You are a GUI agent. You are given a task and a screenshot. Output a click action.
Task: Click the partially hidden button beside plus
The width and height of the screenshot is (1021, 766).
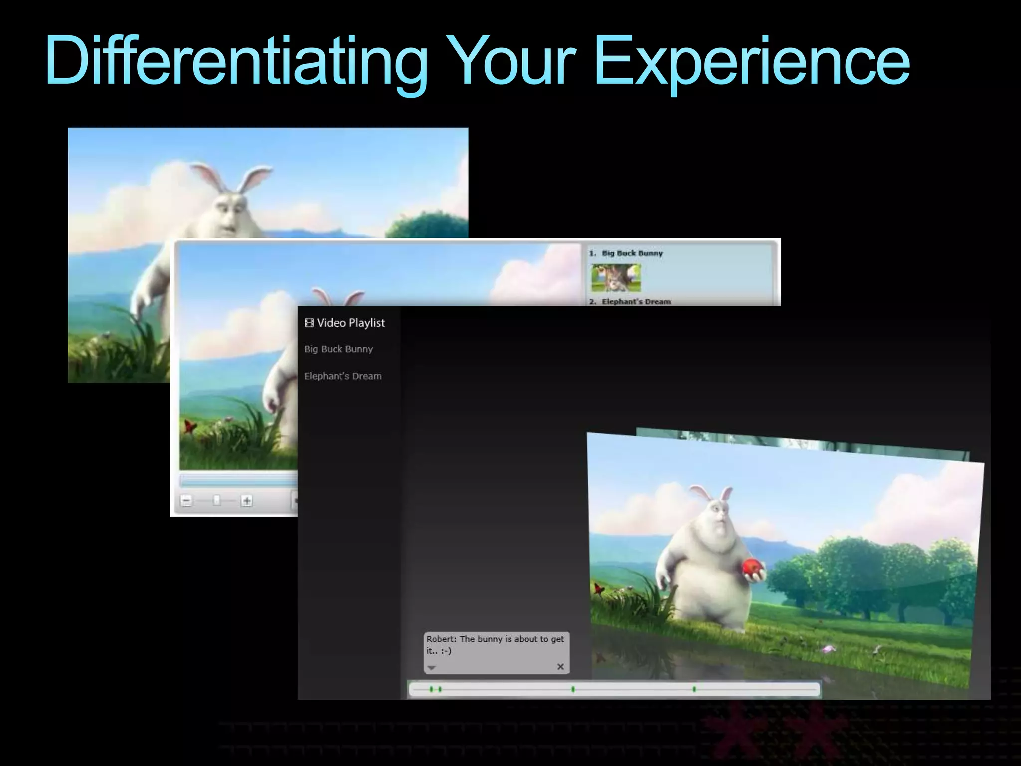point(294,500)
